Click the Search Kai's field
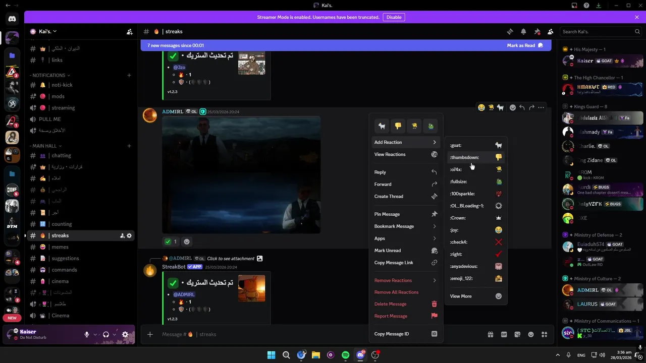Screen dimensions: 646x363 click(601, 31)
